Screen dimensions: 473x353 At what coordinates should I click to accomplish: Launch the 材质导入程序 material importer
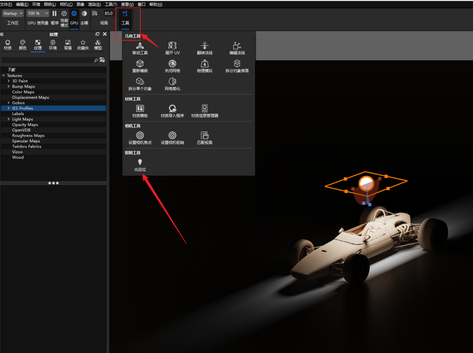(172, 111)
